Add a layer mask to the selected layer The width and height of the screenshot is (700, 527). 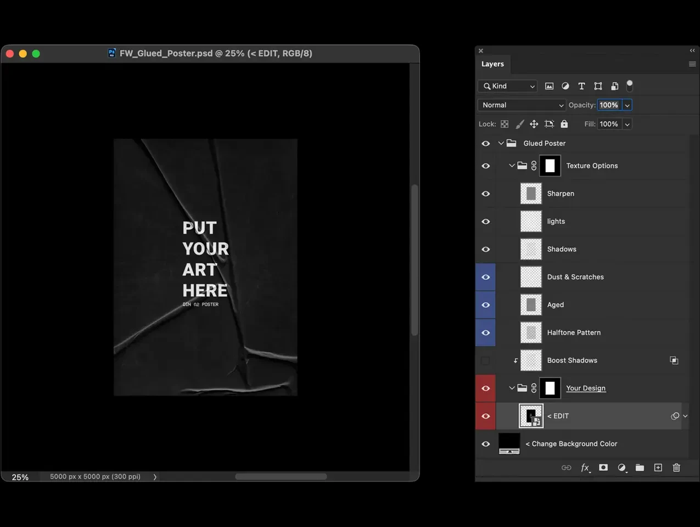point(603,467)
